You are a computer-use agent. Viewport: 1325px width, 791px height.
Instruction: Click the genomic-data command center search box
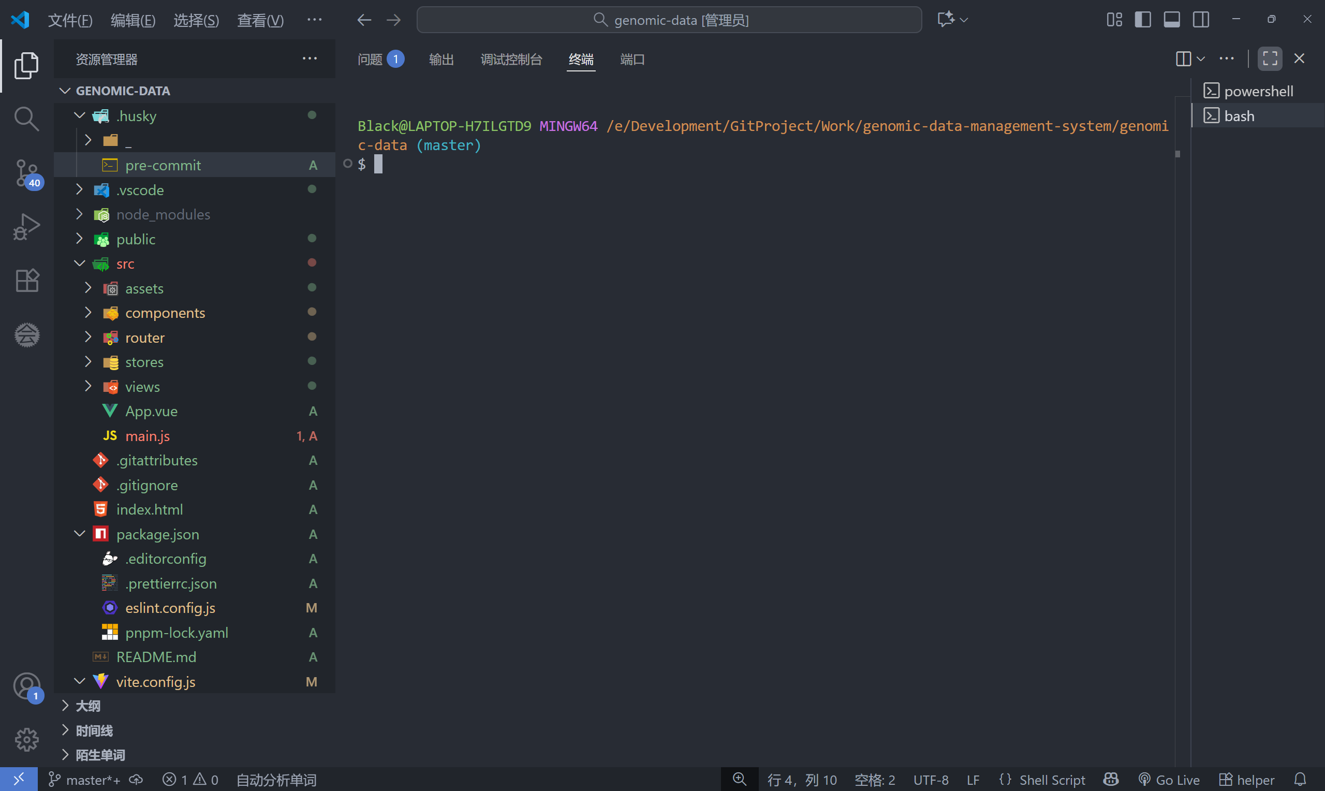point(669,20)
